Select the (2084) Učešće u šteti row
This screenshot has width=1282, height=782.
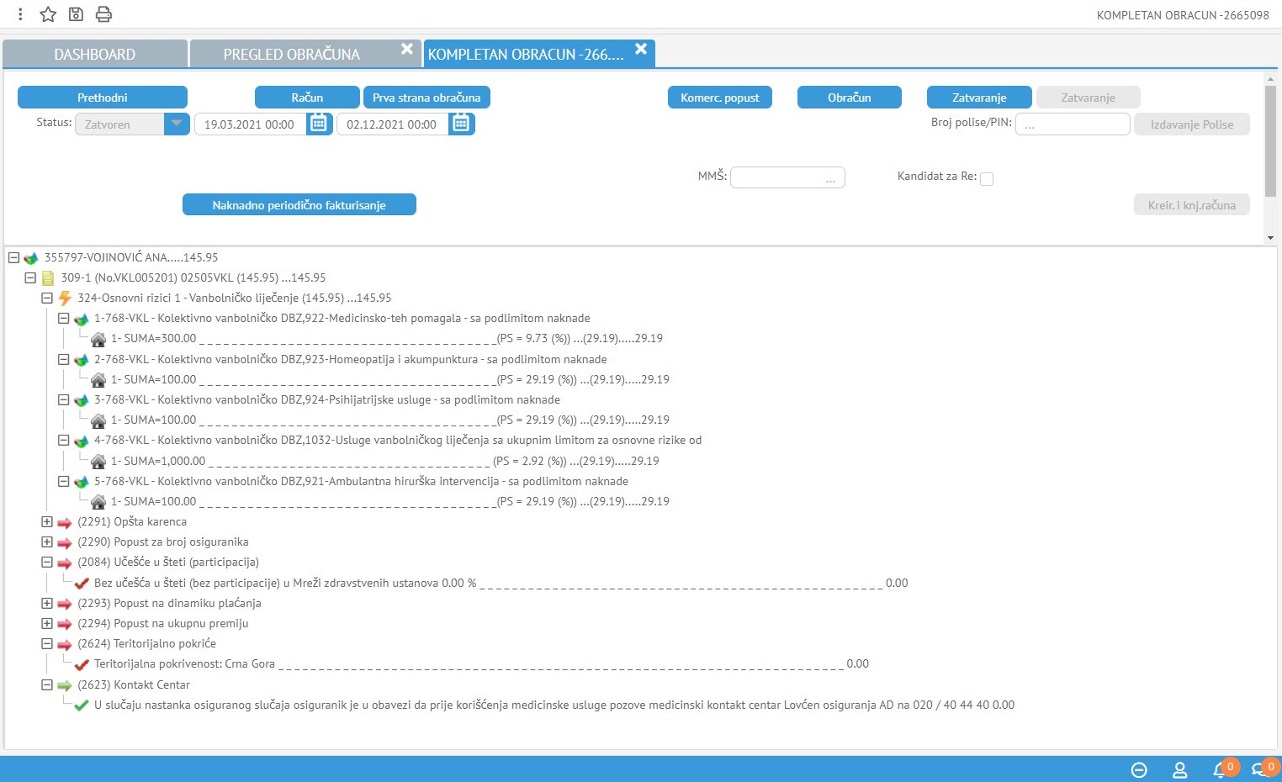[x=168, y=563]
